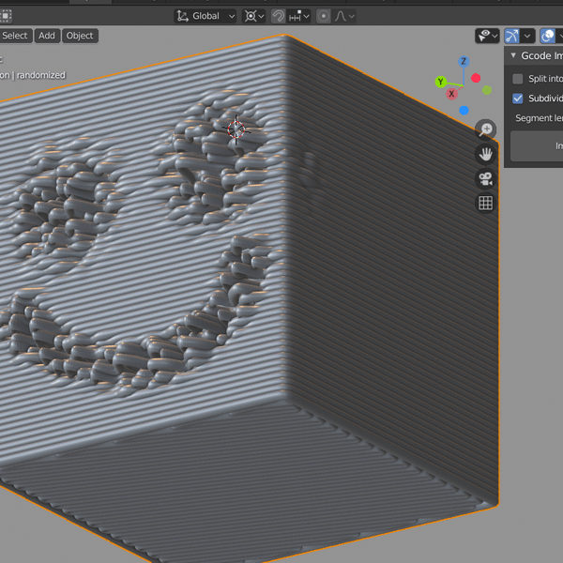
Task: Uncheck the Subdivide checkbox
Action: click(517, 99)
